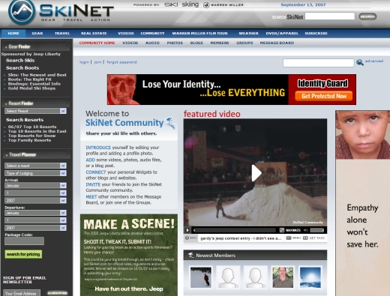This screenshot has width=390, height=296.
Task: Open the Gear main navigation tab
Action: pos(37,33)
